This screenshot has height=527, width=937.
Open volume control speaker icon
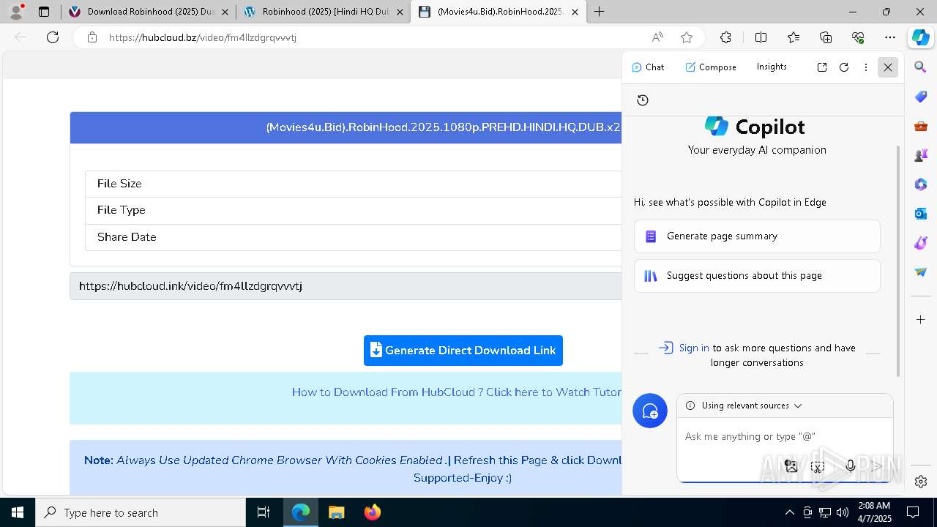(843, 512)
